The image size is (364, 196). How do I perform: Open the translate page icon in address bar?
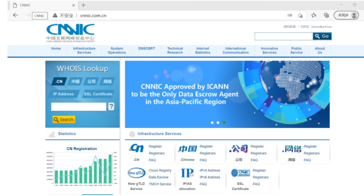[290, 15]
